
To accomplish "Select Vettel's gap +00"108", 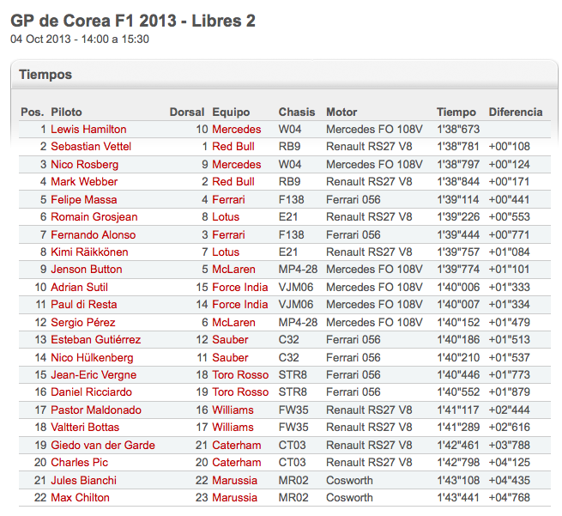I will coord(510,146).
